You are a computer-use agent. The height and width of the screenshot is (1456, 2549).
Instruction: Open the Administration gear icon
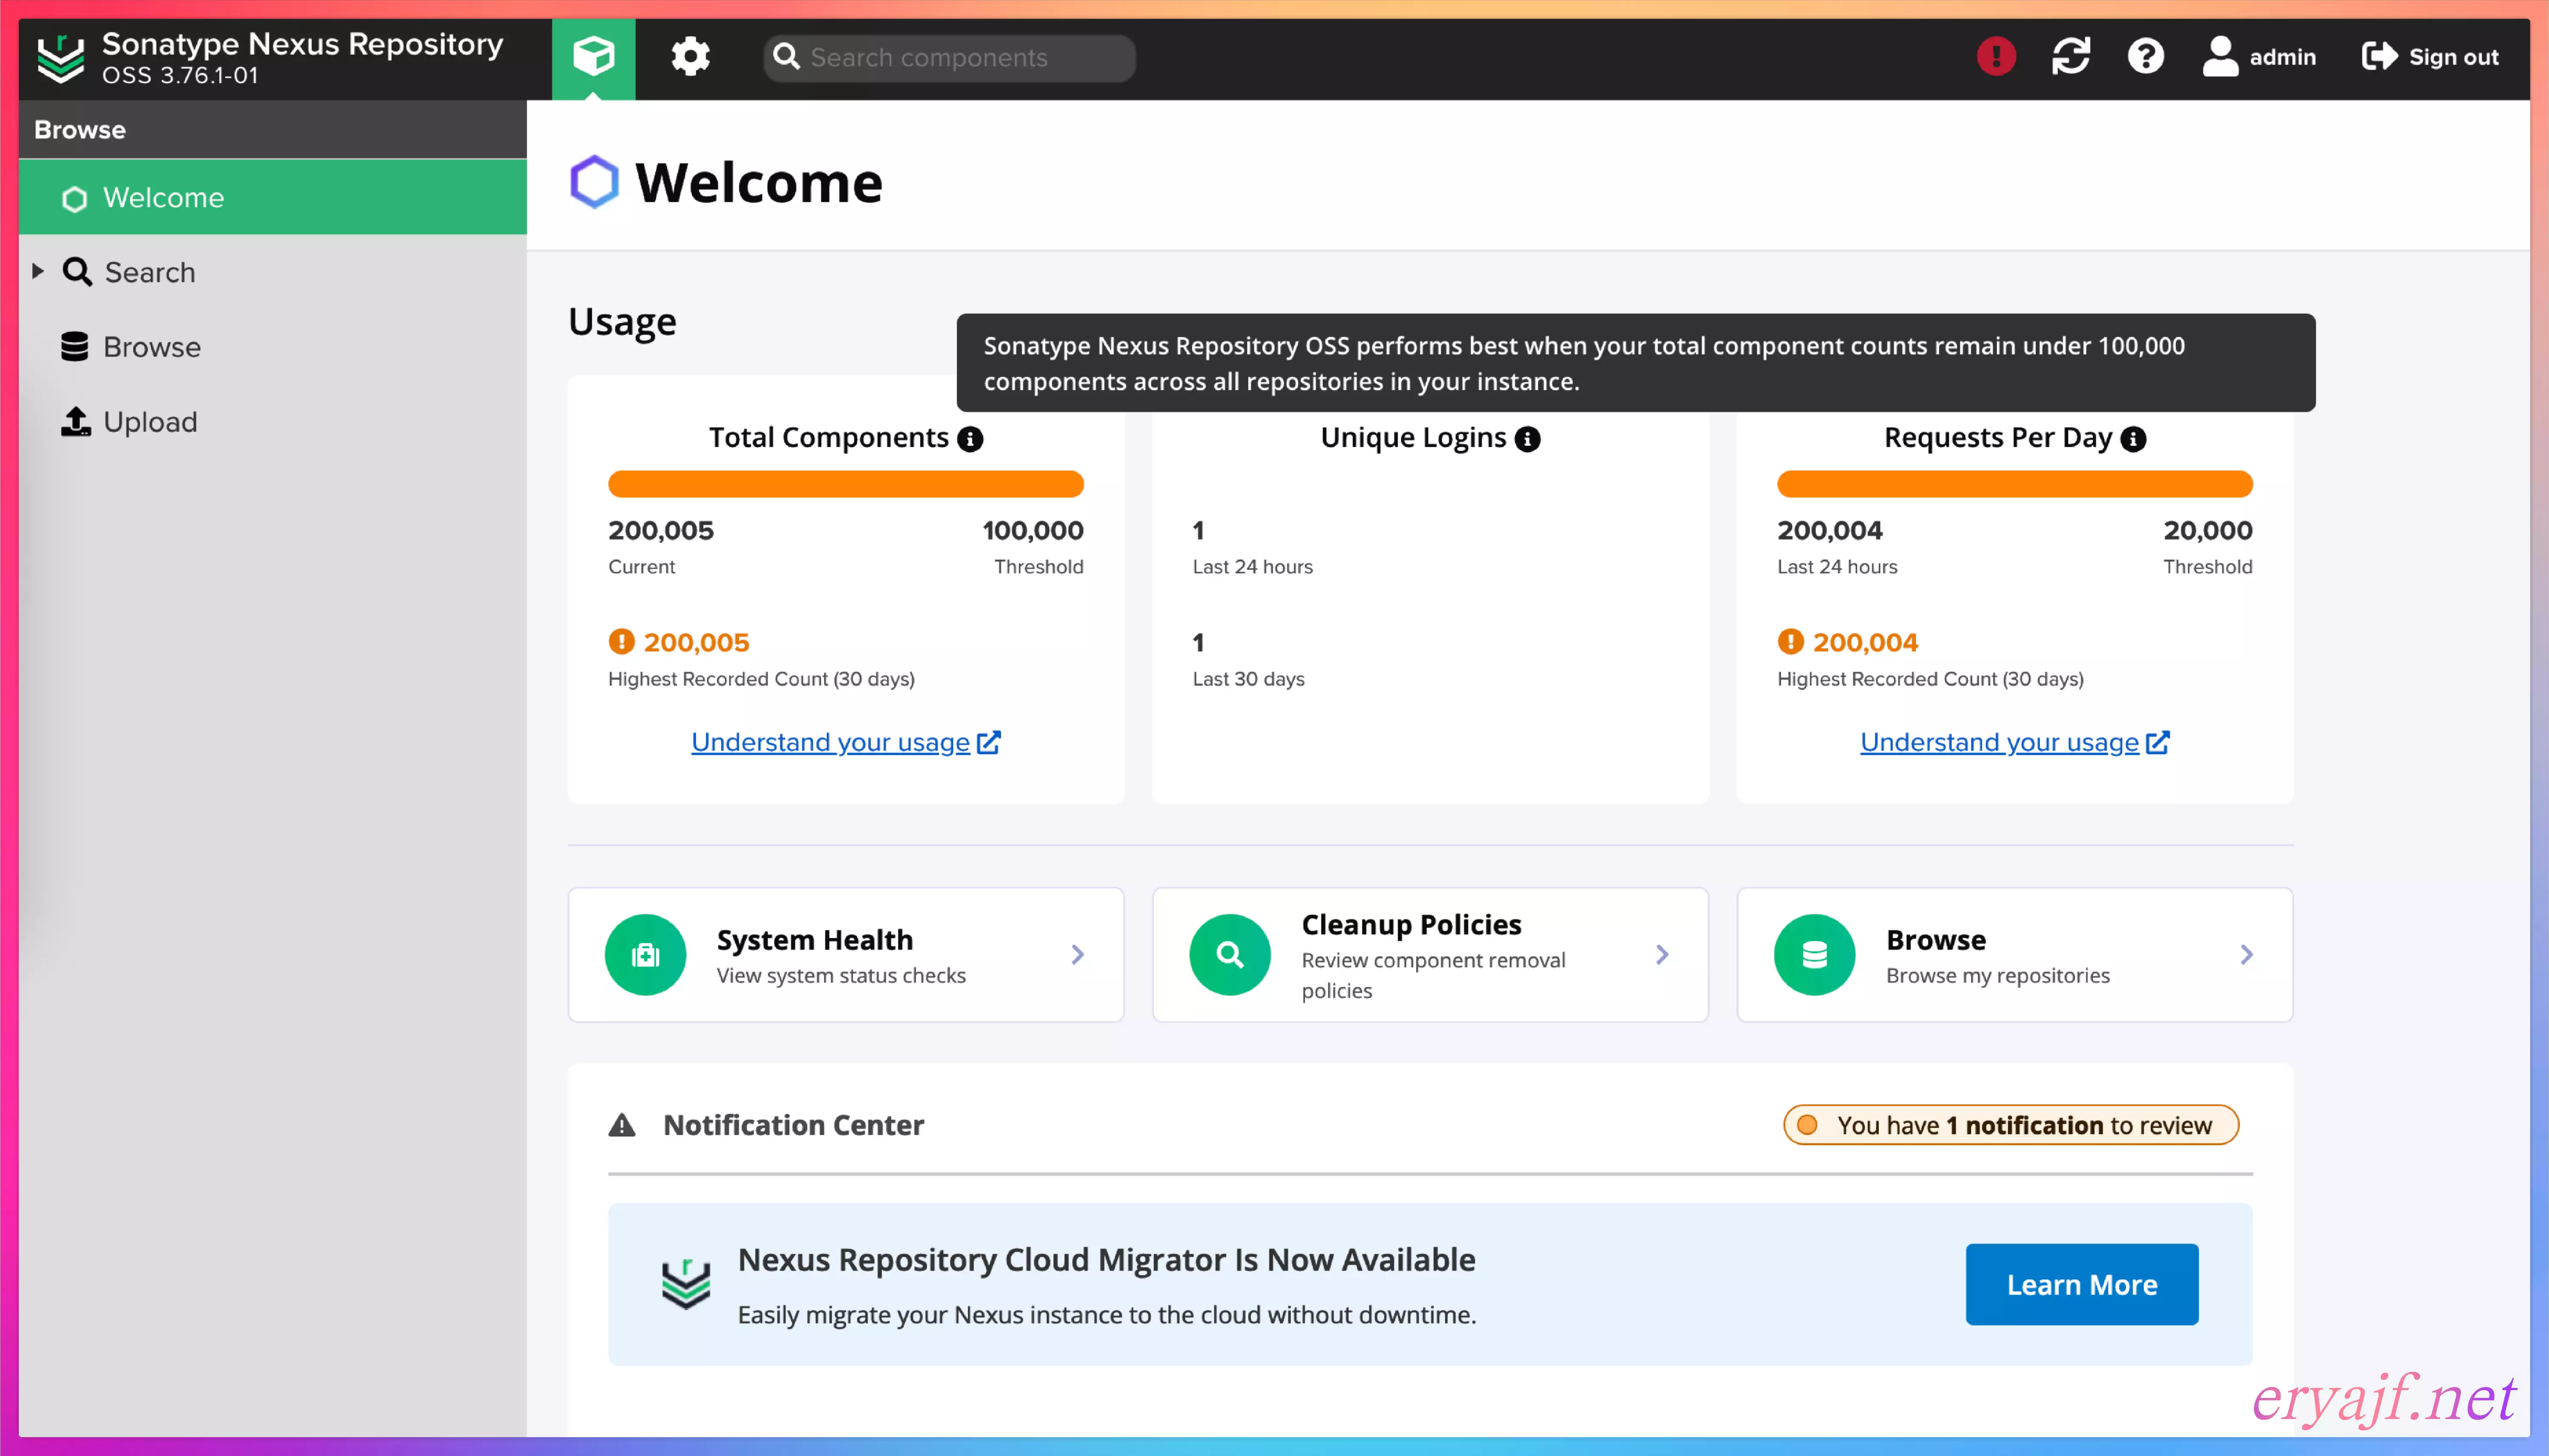(690, 57)
